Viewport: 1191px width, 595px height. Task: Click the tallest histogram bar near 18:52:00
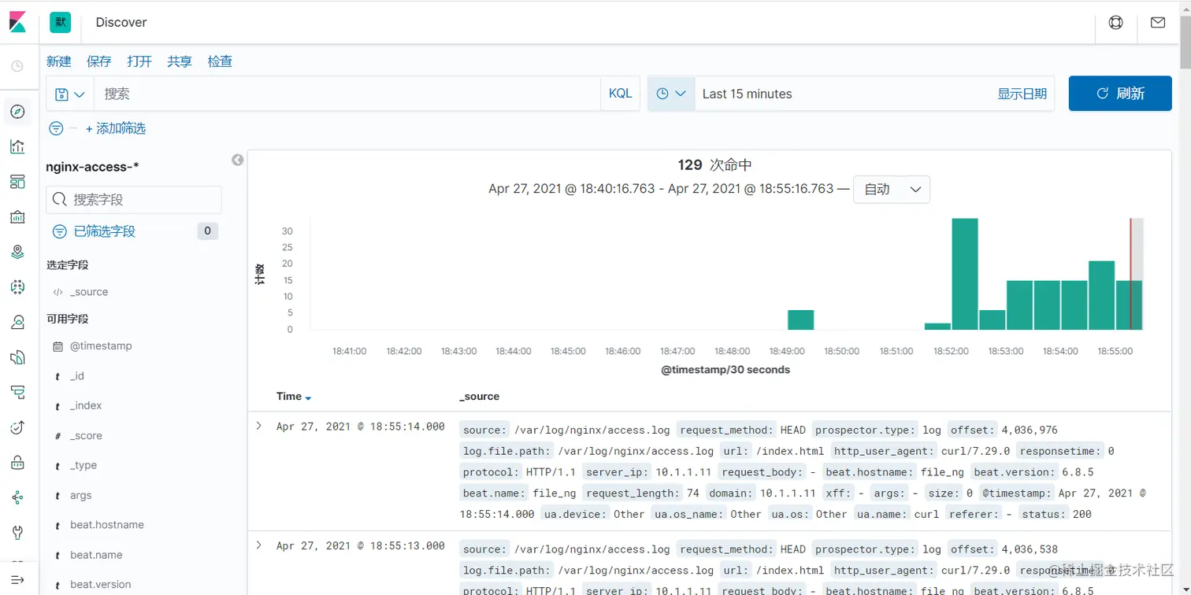point(965,274)
